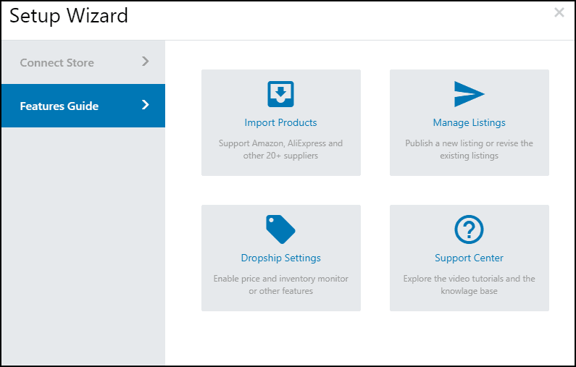Open the Dropship Settings link
Image resolution: width=576 pixels, height=367 pixels.
pos(280,258)
